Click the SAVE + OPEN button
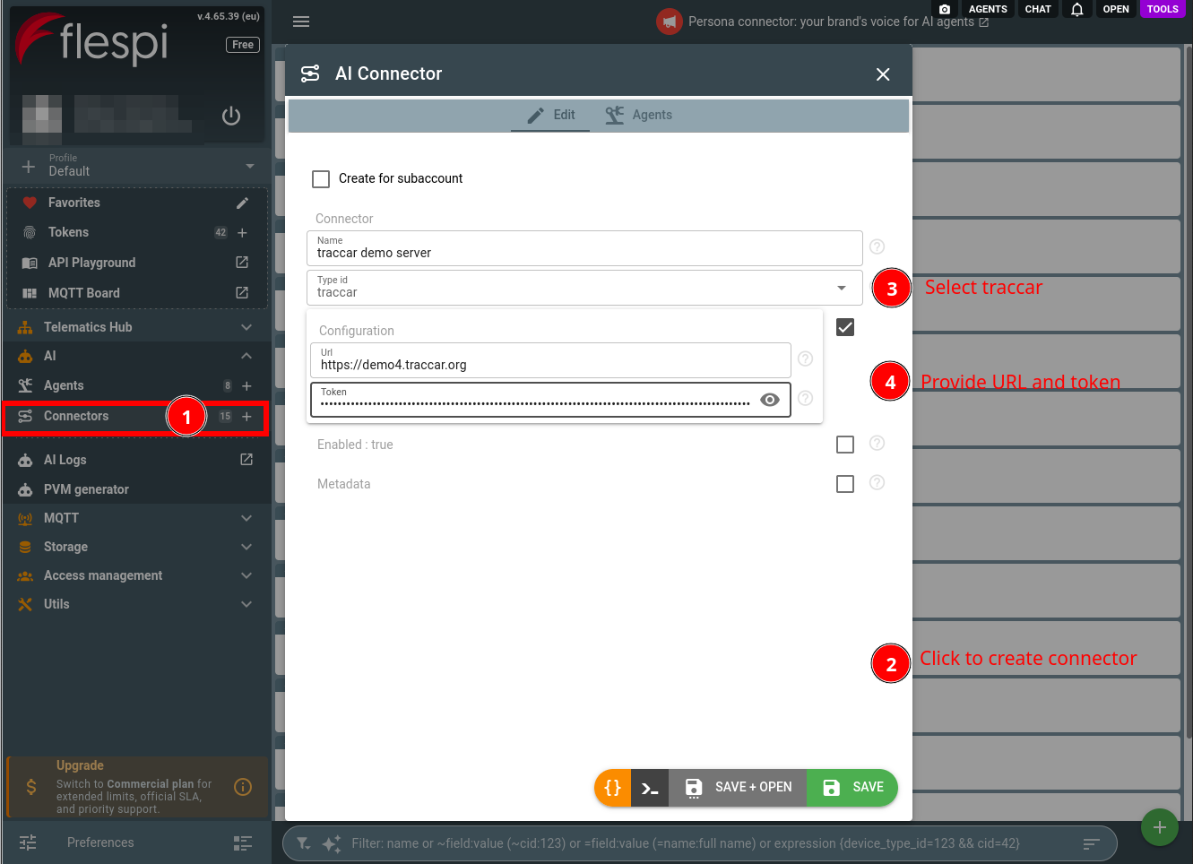This screenshot has width=1193, height=864. click(738, 788)
